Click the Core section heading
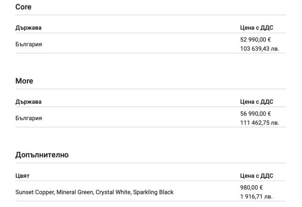 (x=23, y=7)
